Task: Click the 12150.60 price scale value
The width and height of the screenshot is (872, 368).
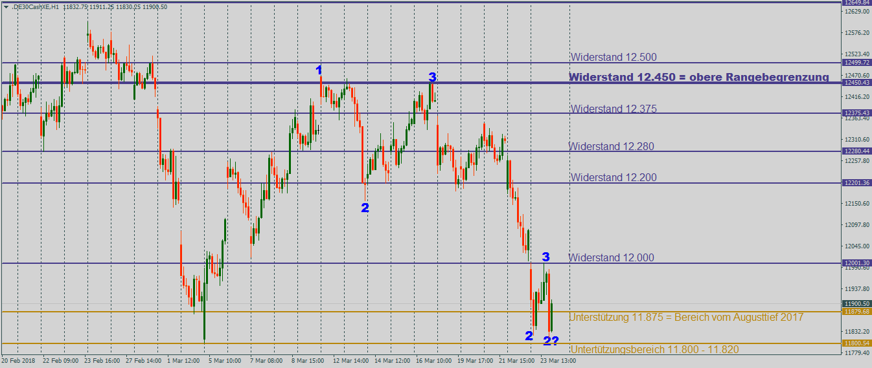Action: click(x=856, y=204)
